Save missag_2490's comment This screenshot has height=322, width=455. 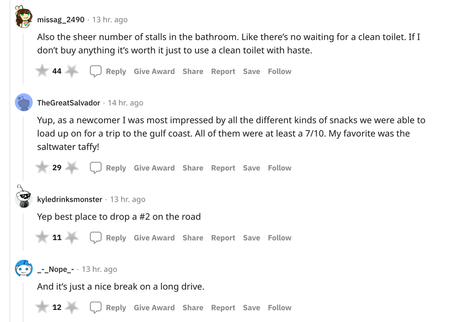(251, 71)
